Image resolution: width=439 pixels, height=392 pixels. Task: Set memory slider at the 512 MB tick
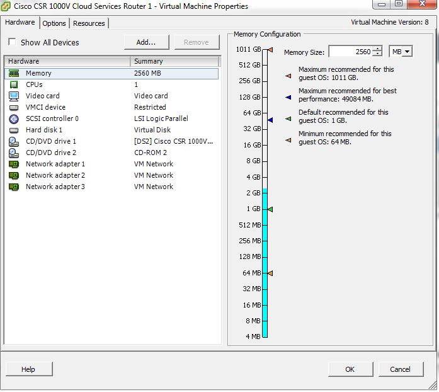tap(265, 225)
